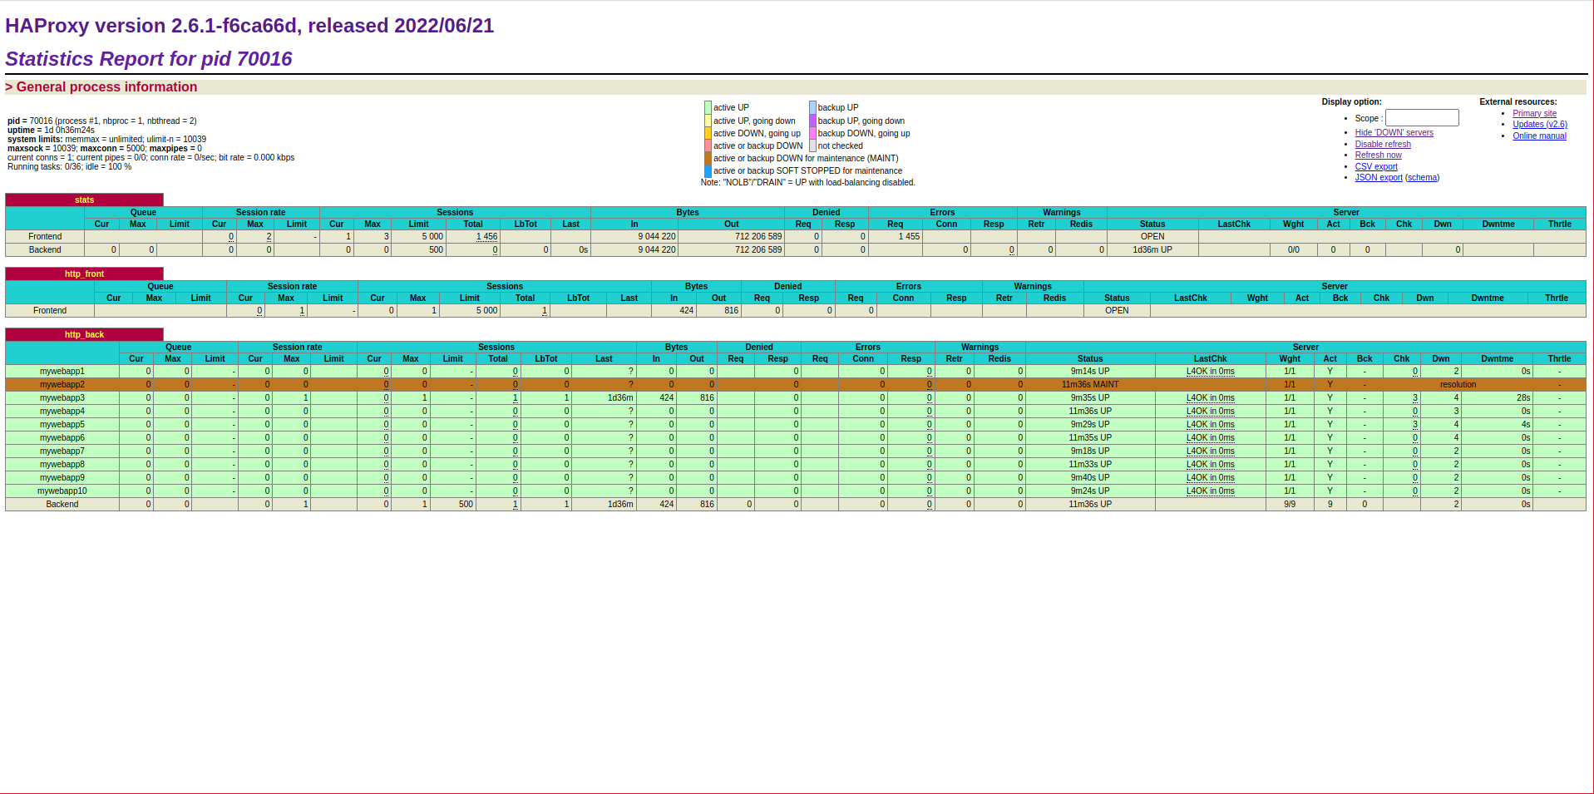Click the Refresh now link
Screen dimensions: 1594x794
[x=1378, y=155]
